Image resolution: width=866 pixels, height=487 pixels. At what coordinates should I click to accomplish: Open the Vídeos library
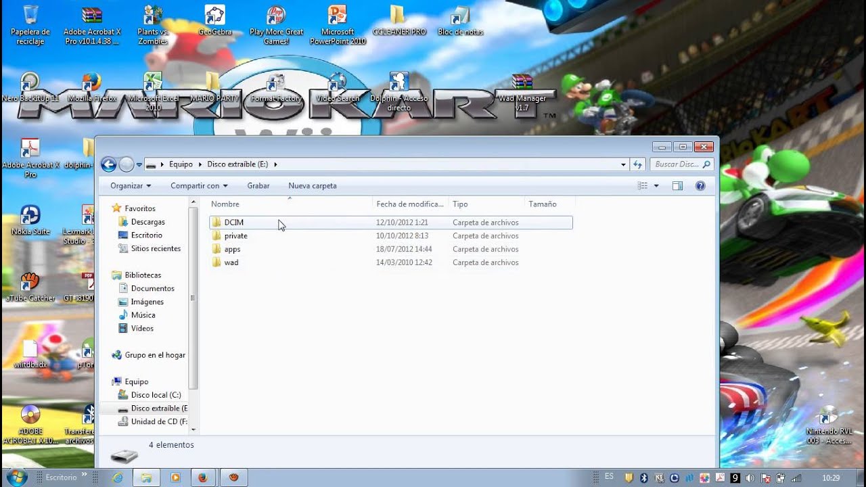(x=142, y=328)
